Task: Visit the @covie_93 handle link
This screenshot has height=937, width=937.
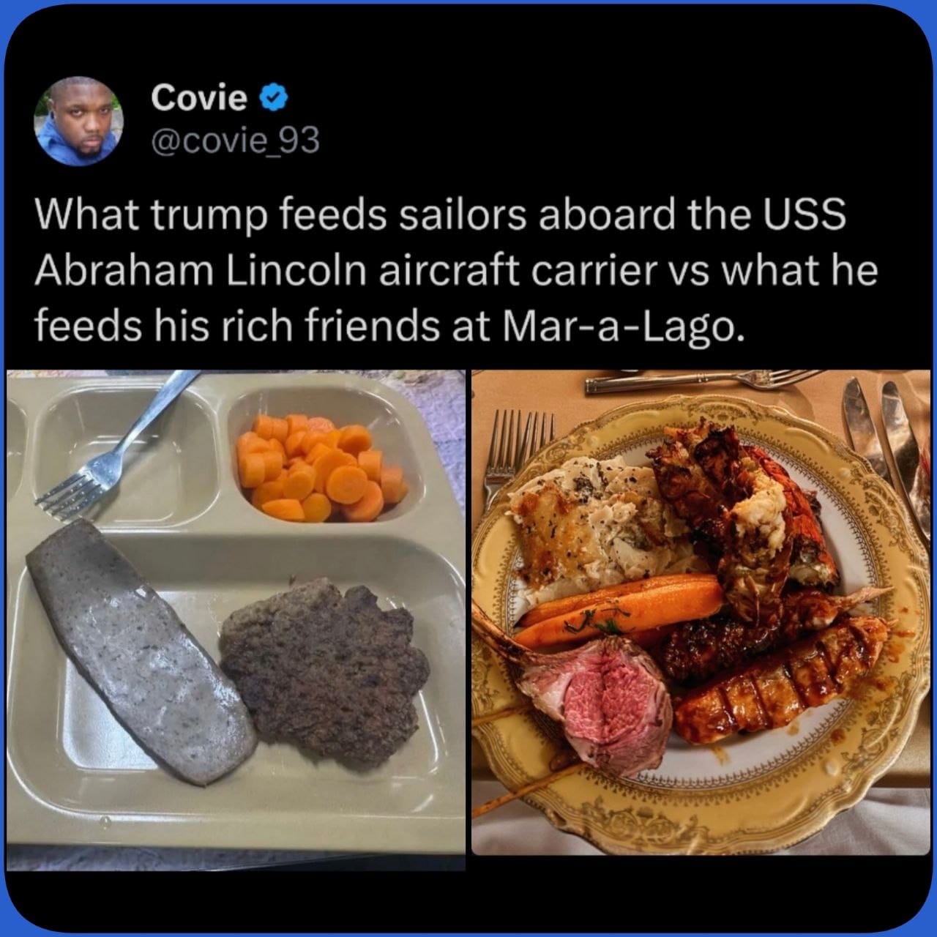Action: 235,140
